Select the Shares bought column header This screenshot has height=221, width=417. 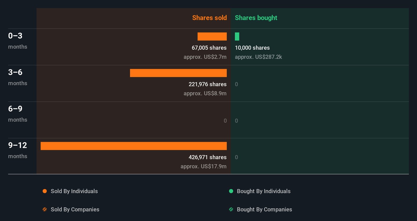click(x=256, y=18)
